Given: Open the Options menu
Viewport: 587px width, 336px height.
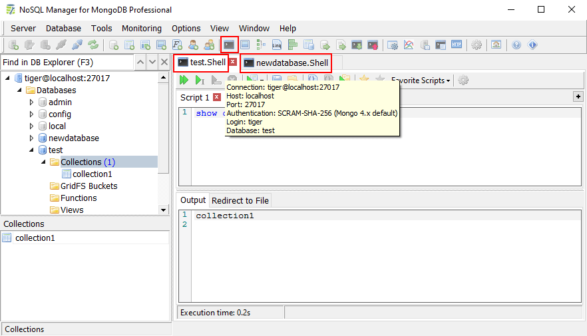Looking at the screenshot, I should tap(186, 29).
